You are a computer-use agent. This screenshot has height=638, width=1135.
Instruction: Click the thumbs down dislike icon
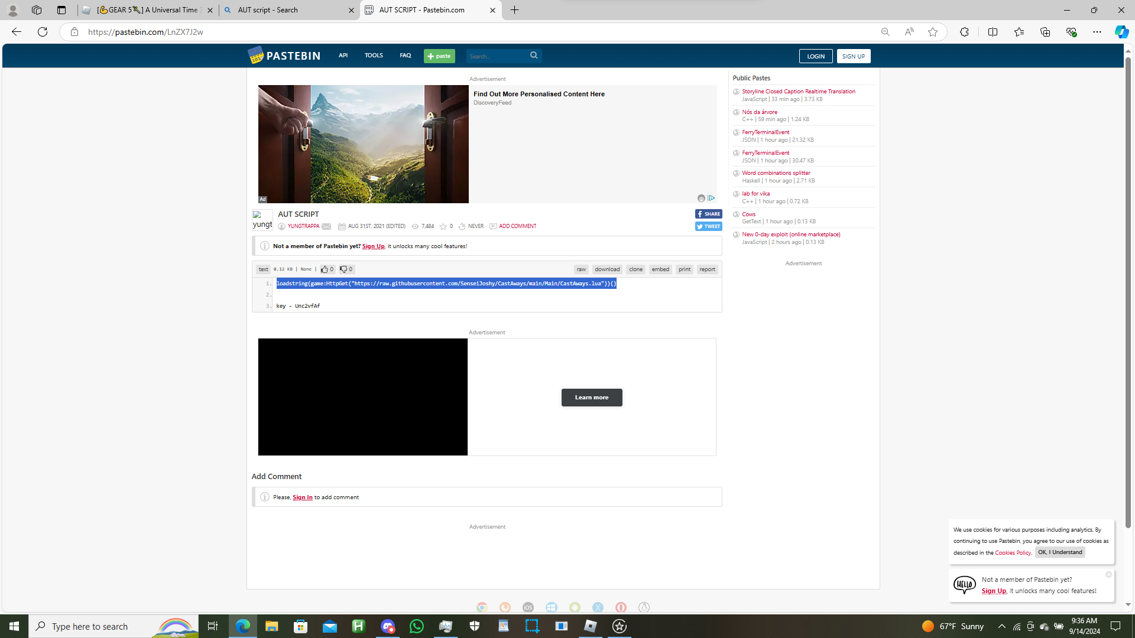point(343,269)
